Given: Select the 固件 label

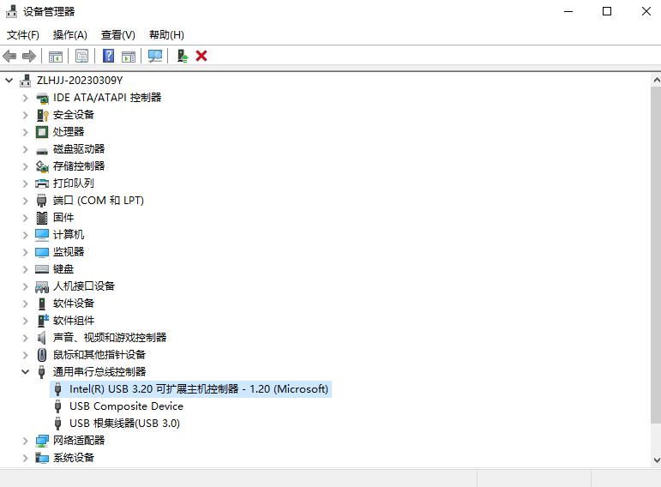Looking at the screenshot, I should tap(63, 218).
